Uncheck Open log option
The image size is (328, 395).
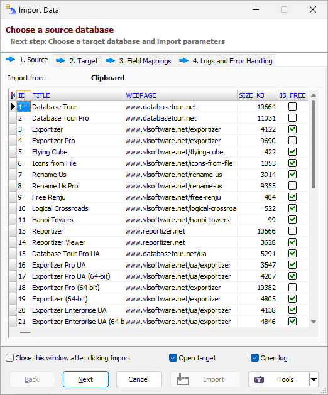(254, 358)
